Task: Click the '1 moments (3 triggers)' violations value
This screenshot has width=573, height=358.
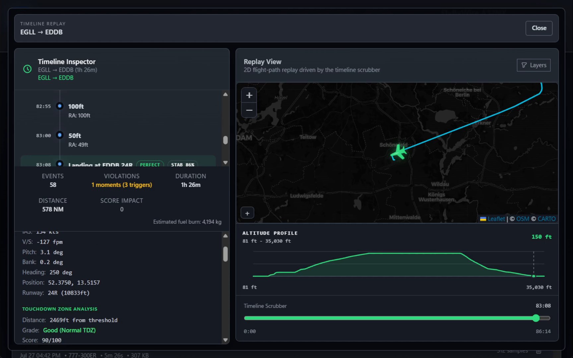Action: click(122, 185)
